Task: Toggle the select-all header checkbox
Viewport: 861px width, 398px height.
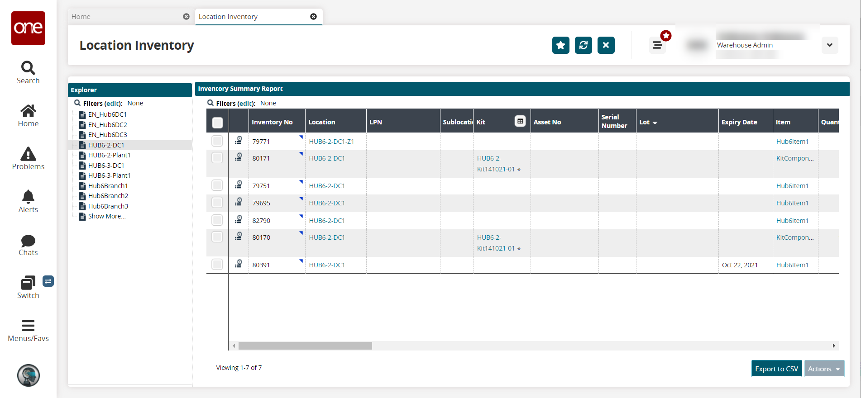Action: coord(217,123)
